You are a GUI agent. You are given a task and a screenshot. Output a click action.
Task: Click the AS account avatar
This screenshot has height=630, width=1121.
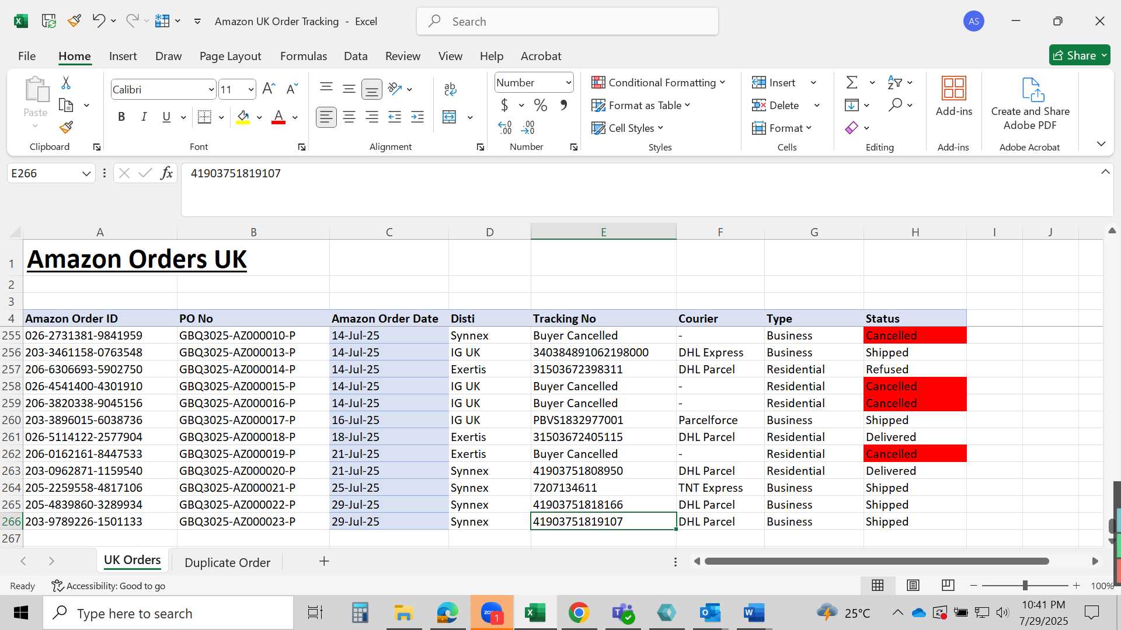click(973, 22)
